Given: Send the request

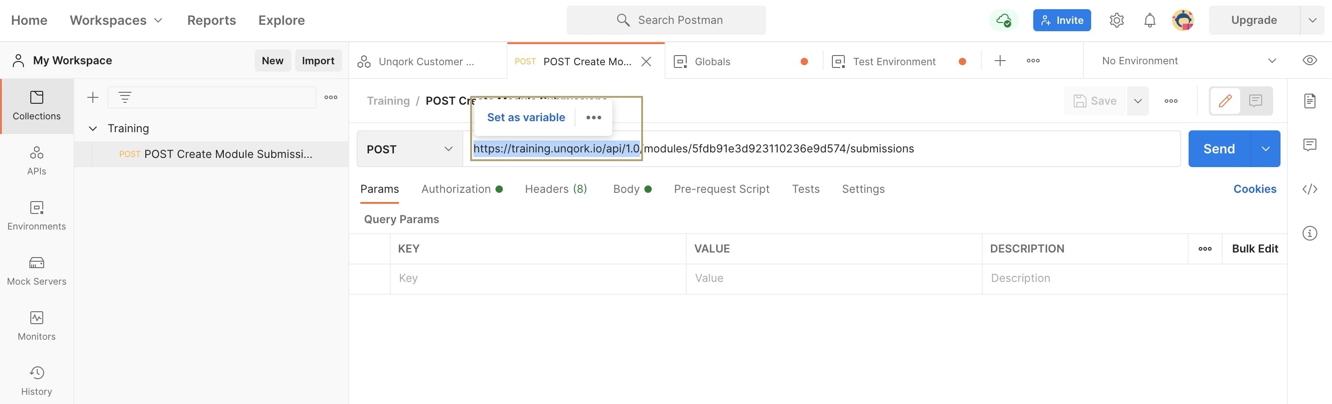Looking at the screenshot, I should (x=1219, y=149).
